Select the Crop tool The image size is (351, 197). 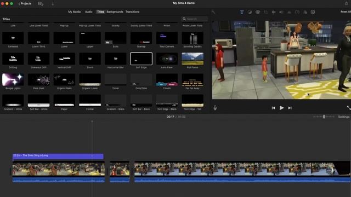coord(265,12)
